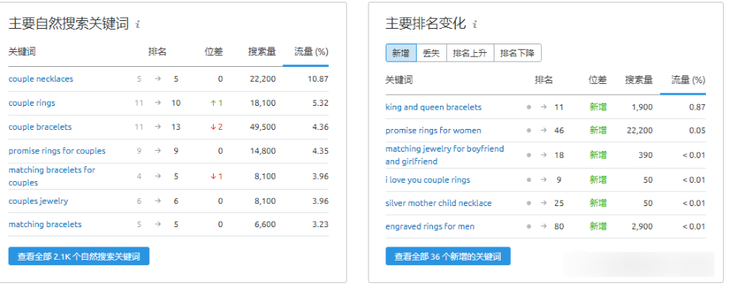Open engraved rings for men link
This screenshot has width=730, height=304.
click(x=430, y=227)
